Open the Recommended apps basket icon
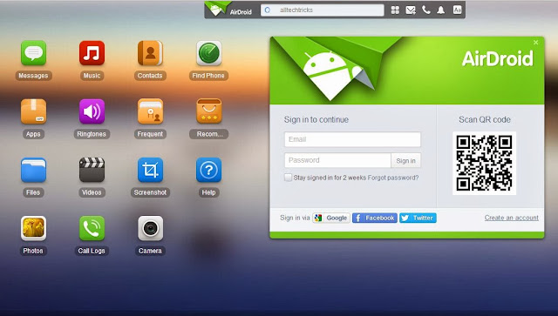558x316 pixels. pyautogui.click(x=209, y=111)
